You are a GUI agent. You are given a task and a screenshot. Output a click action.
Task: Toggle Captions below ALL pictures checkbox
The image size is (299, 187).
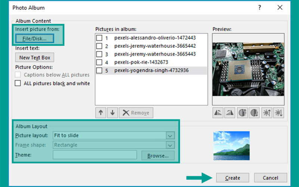click(x=18, y=74)
